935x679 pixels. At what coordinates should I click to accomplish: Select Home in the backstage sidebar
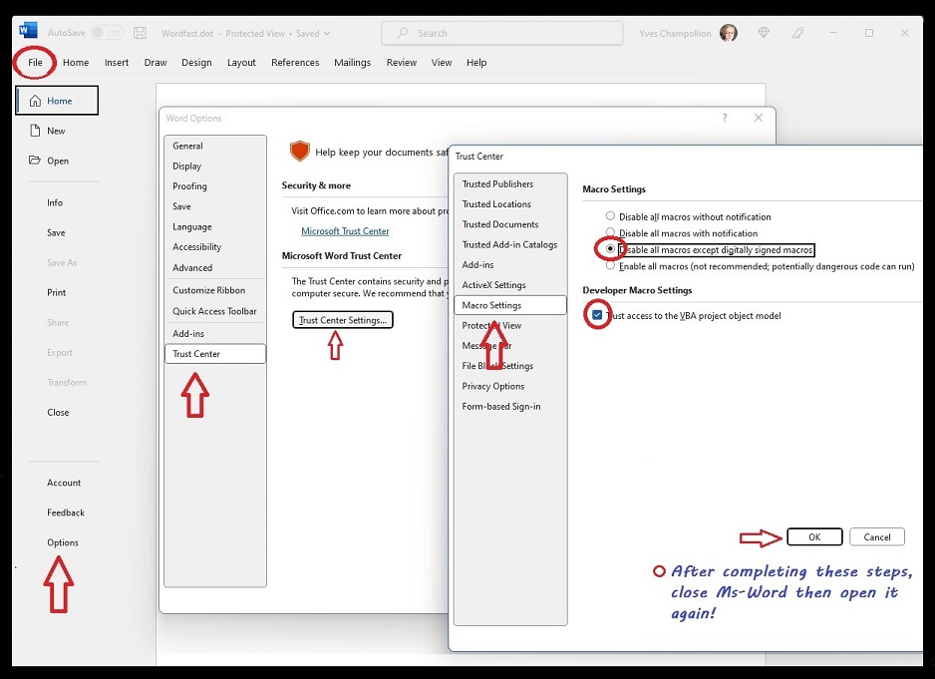click(x=57, y=101)
